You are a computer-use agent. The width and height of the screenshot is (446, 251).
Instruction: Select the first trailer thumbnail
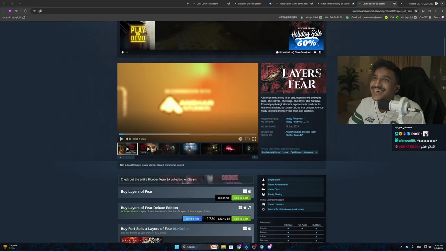click(x=128, y=149)
